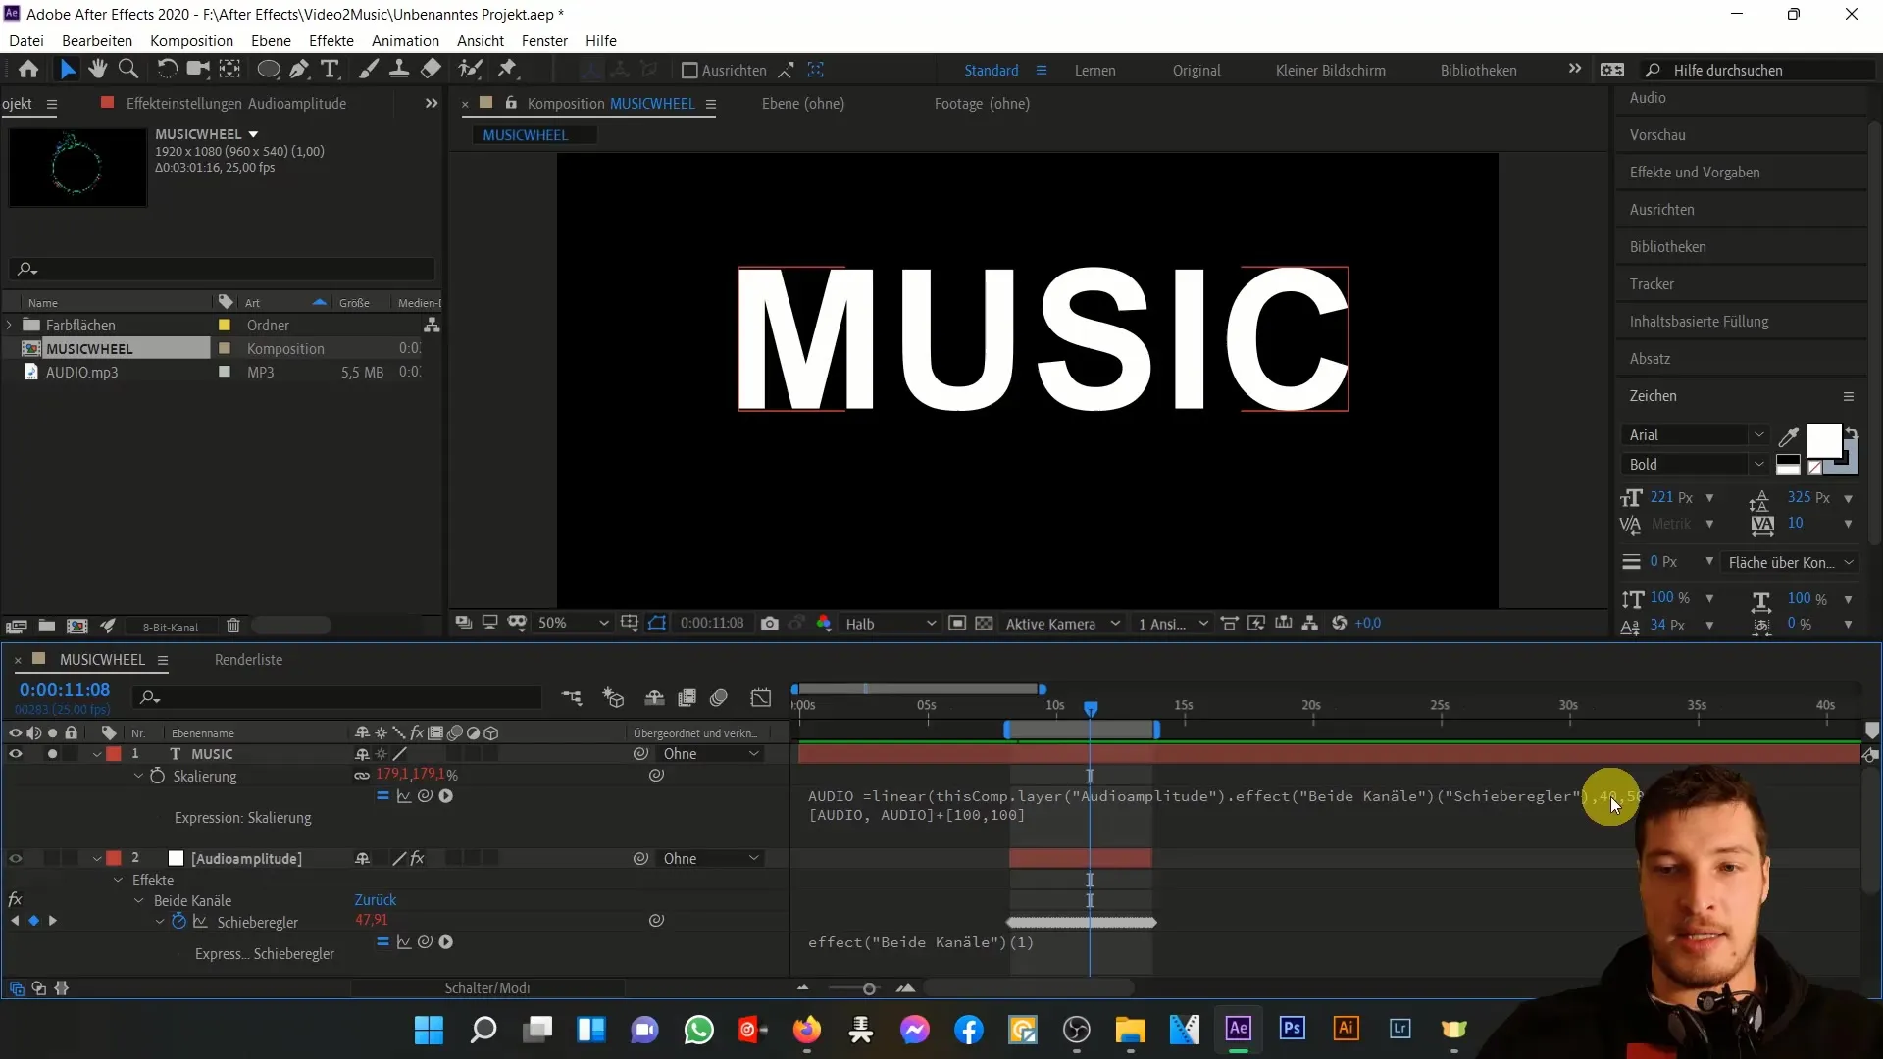Screen dimensions: 1883x1059
Task: Open parent dropdown for MUSIC layer
Action: (711, 754)
